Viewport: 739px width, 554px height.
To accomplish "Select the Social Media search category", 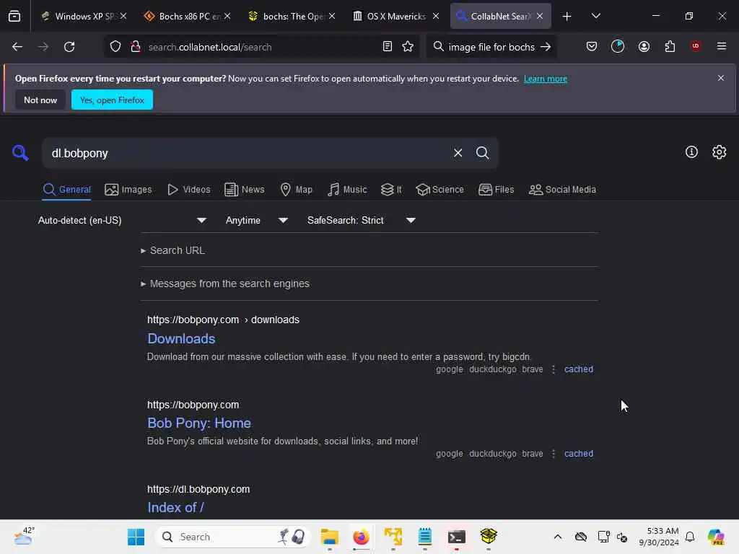I will [x=562, y=190].
